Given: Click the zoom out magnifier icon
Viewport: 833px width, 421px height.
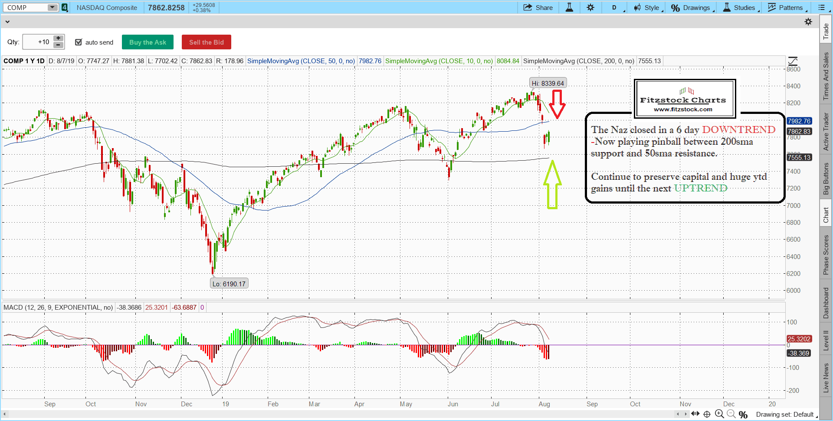Looking at the screenshot, I should click(x=731, y=414).
